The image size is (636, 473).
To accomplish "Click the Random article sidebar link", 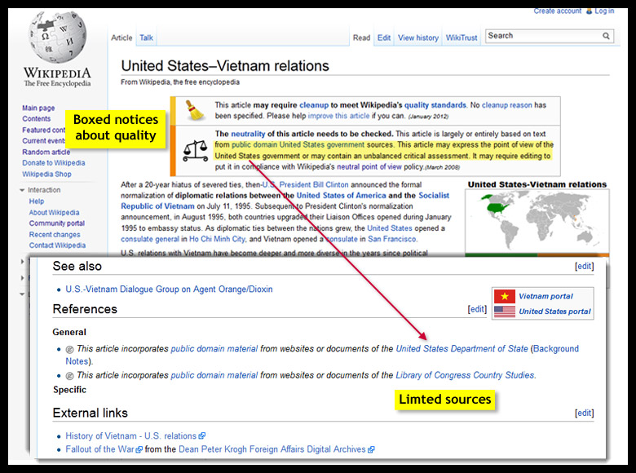I will click(46, 152).
